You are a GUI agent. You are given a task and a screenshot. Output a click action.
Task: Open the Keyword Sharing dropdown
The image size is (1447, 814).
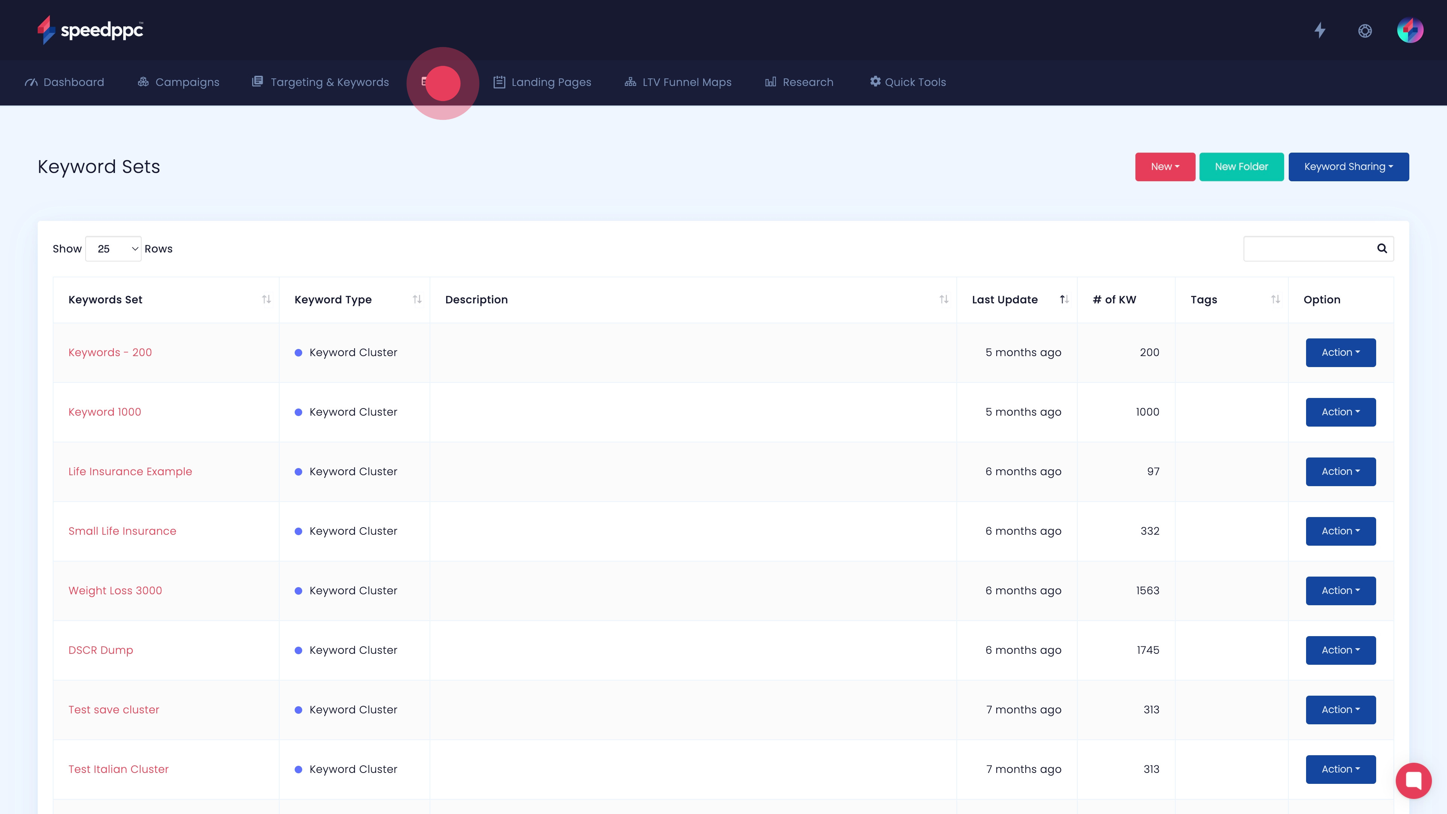coord(1348,167)
